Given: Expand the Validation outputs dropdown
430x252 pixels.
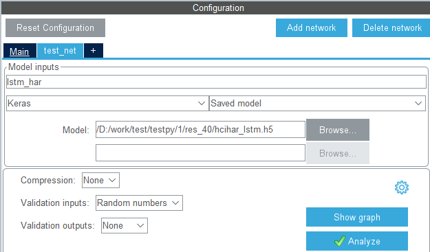Looking at the screenshot, I should coord(125,225).
